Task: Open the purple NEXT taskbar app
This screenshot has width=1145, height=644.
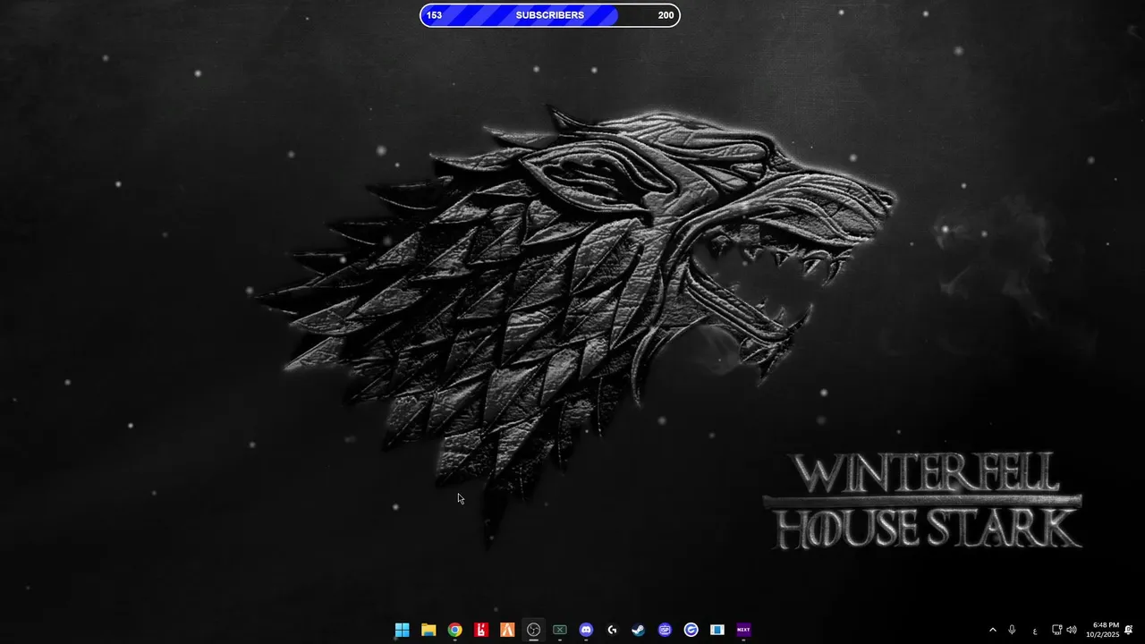Action: [x=743, y=630]
